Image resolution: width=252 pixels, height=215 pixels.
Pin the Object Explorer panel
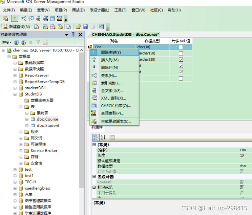(73, 35)
